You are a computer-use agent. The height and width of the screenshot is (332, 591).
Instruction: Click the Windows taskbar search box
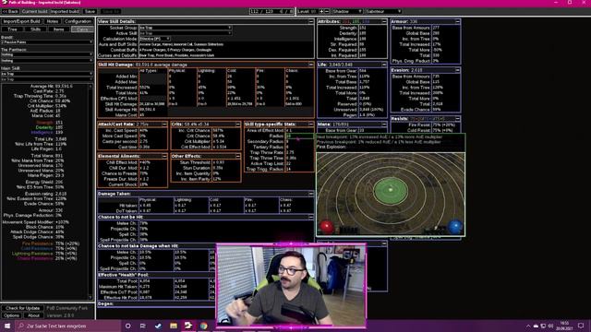click(67, 326)
